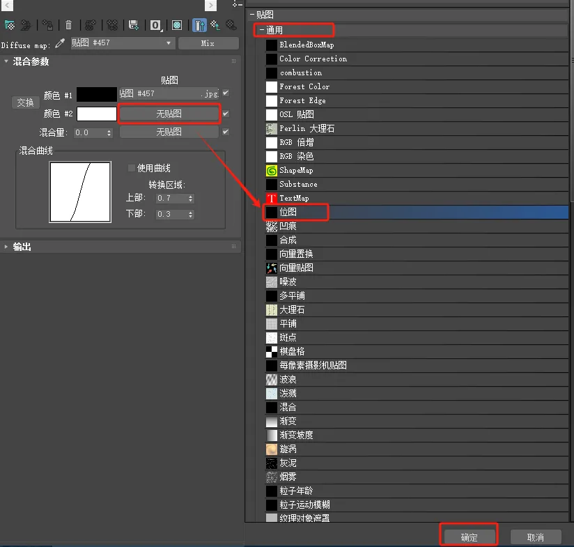574x547 pixels.
Task: Click the 混合量 spinner arrows
Action: [x=109, y=132]
